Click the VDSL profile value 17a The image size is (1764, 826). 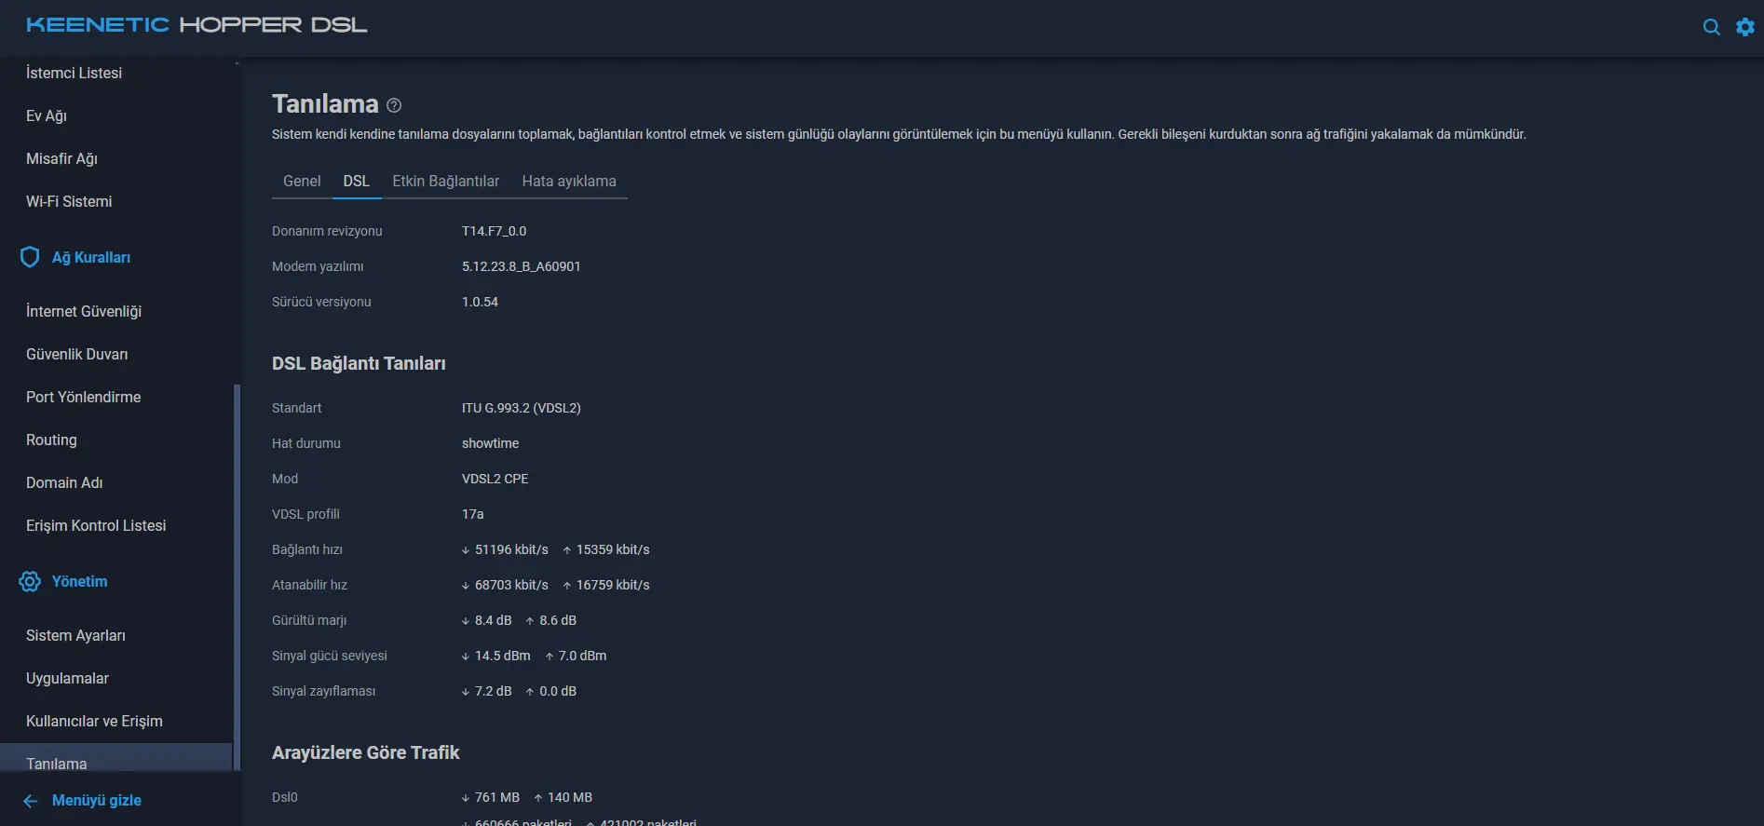pos(473,514)
